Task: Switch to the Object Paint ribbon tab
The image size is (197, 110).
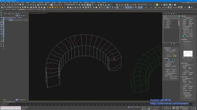Action: pyautogui.click(x=30, y=9)
